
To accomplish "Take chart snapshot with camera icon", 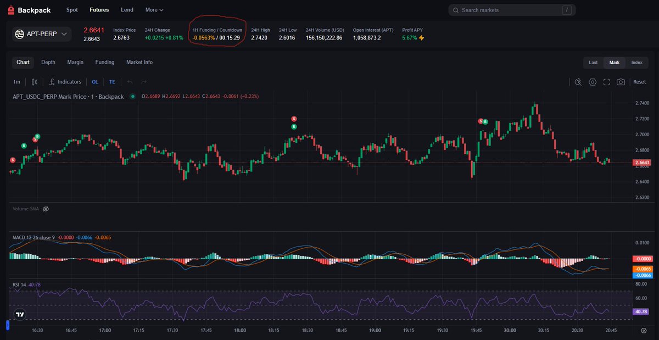I will click(x=621, y=82).
